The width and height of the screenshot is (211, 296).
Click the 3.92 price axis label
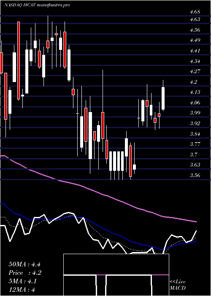pyautogui.click(x=195, y=123)
